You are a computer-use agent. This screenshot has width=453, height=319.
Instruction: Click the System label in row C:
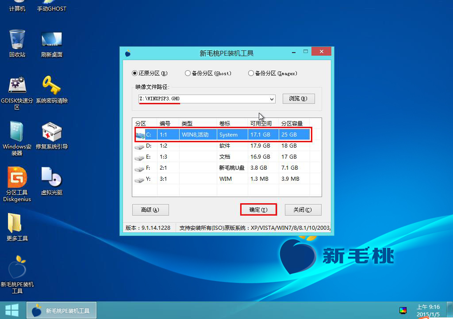pyautogui.click(x=228, y=135)
